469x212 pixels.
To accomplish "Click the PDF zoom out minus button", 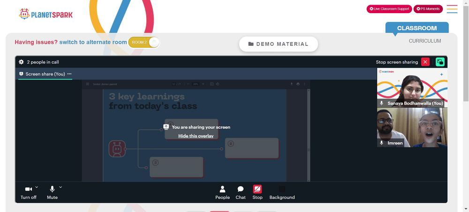I will tap(188, 84).
